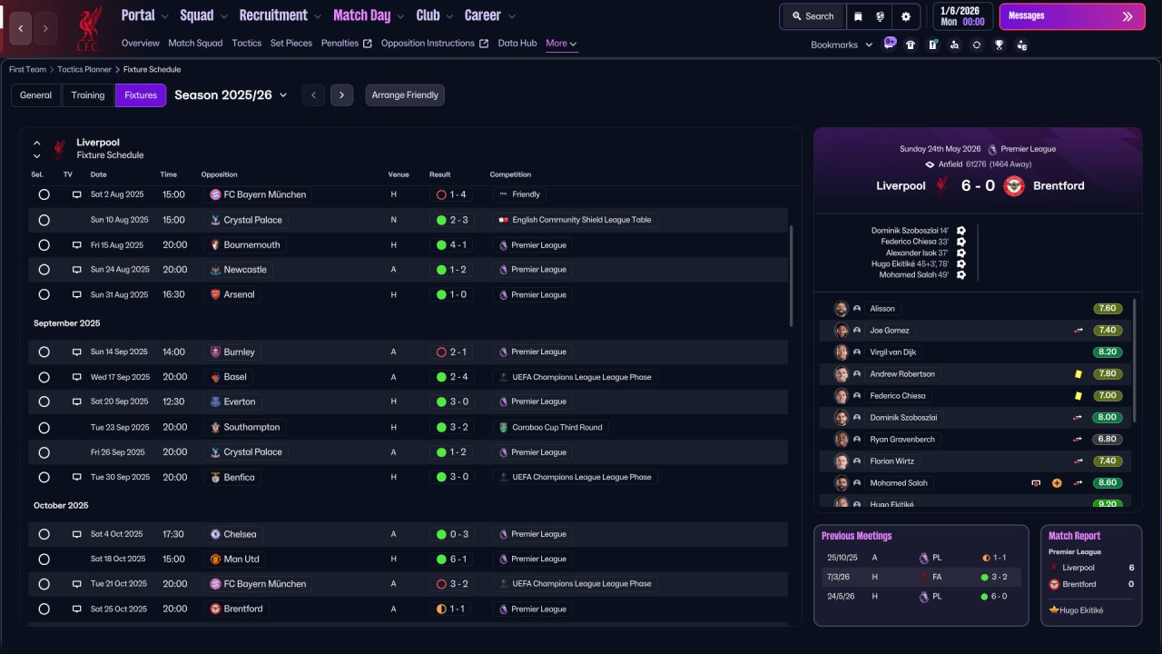Go forward using the right arrow in header
The width and height of the screenshot is (1162, 654).
coord(45,28)
